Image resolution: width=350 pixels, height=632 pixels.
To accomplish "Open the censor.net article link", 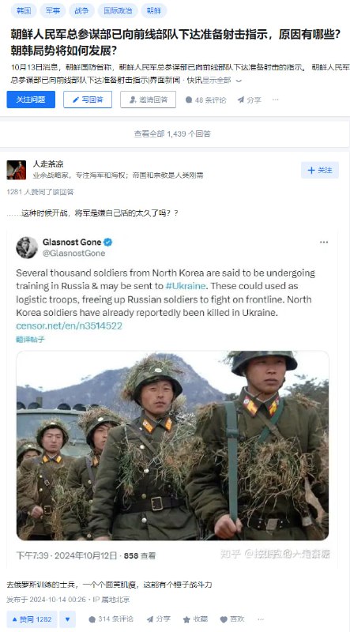I will [69, 325].
